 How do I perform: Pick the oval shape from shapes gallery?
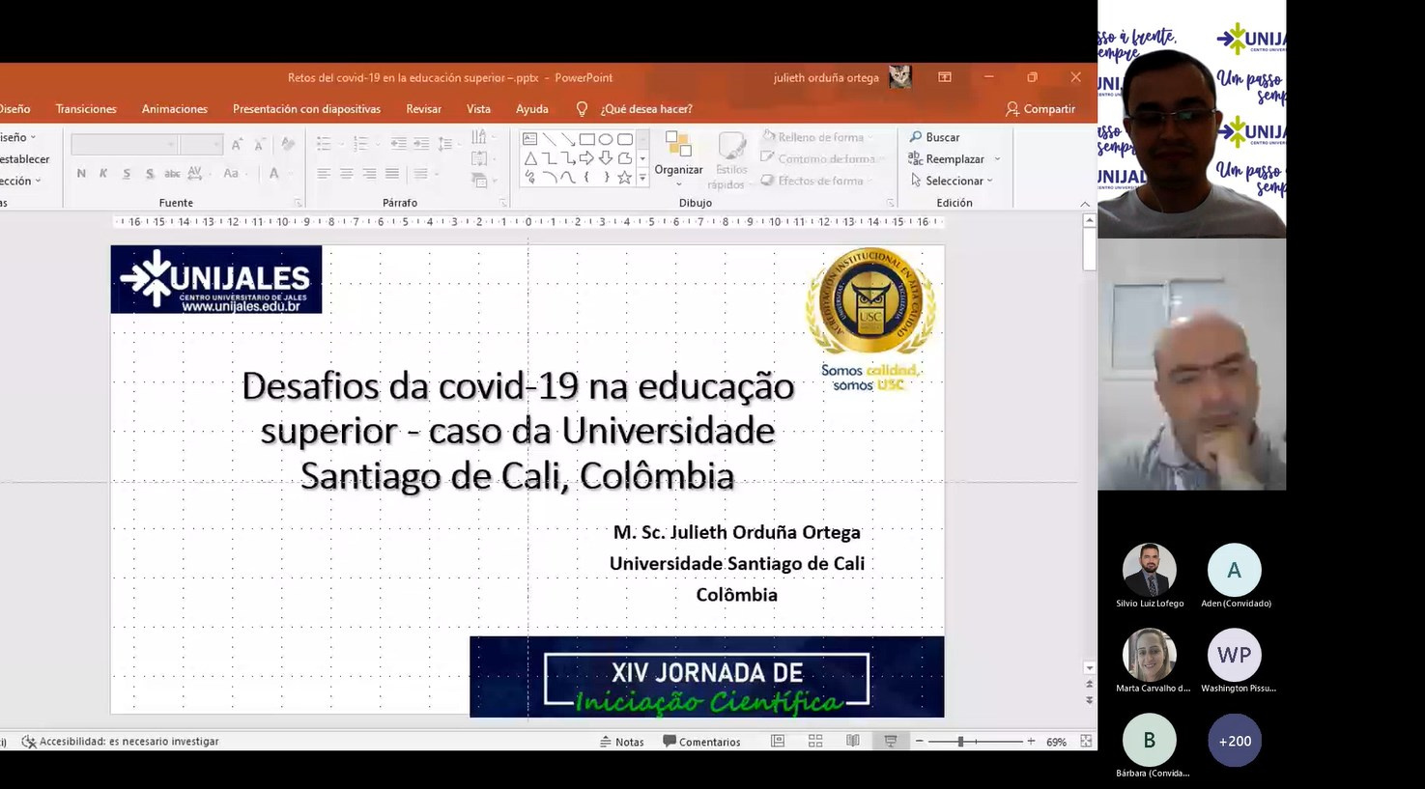tap(606, 139)
